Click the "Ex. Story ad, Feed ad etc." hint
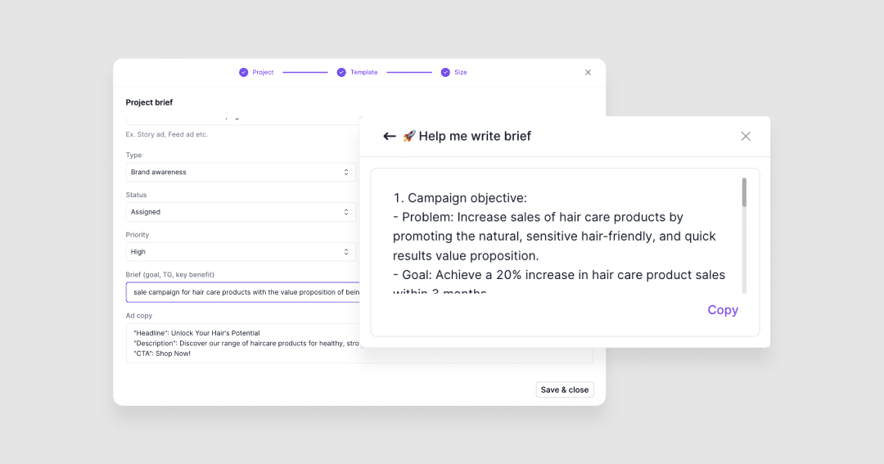Image resolution: width=884 pixels, height=464 pixels. point(166,135)
